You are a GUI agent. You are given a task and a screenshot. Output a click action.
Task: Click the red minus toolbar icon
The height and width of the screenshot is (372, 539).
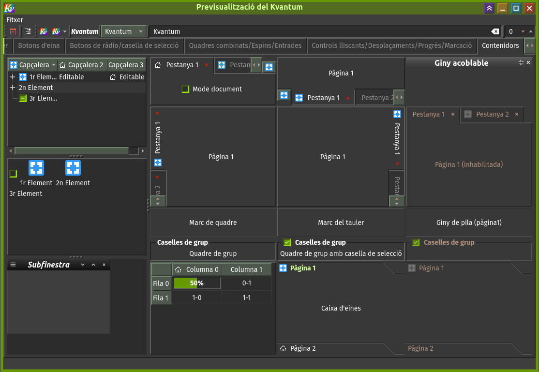tap(13, 31)
